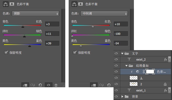
Task: Expand exist_1 layer effects arrow
Action: pyautogui.click(x=169, y=90)
